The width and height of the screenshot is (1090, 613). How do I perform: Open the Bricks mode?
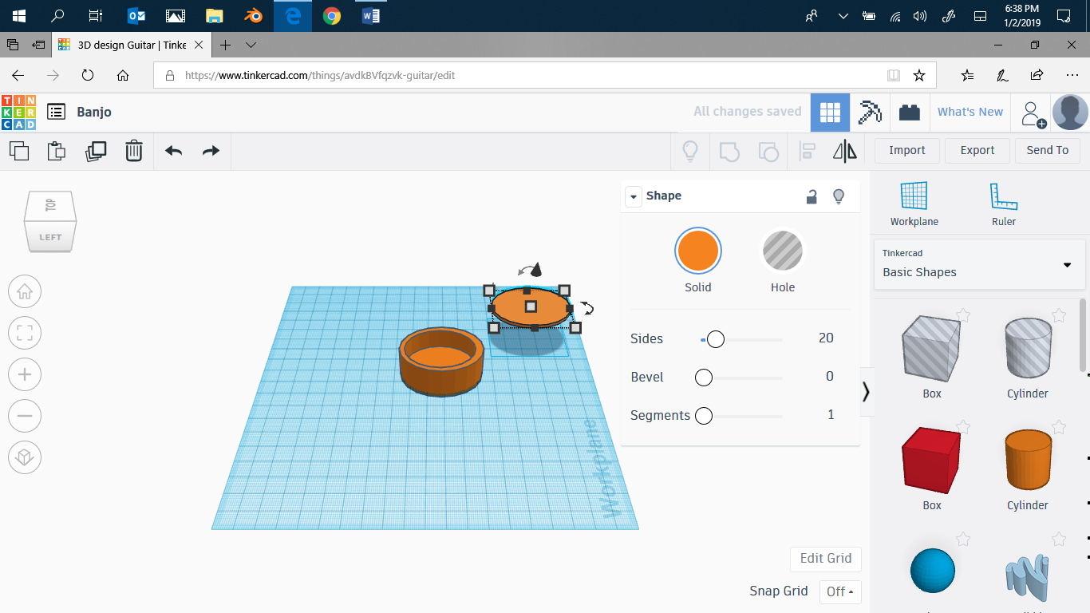point(910,113)
